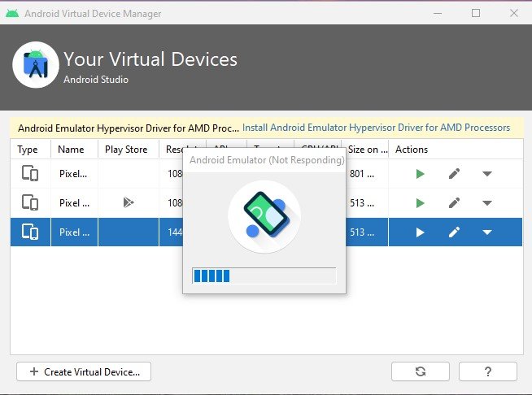Image resolution: width=532 pixels, height=395 pixels.
Task: Click size value 513 in highlighted row
Action: coord(362,232)
